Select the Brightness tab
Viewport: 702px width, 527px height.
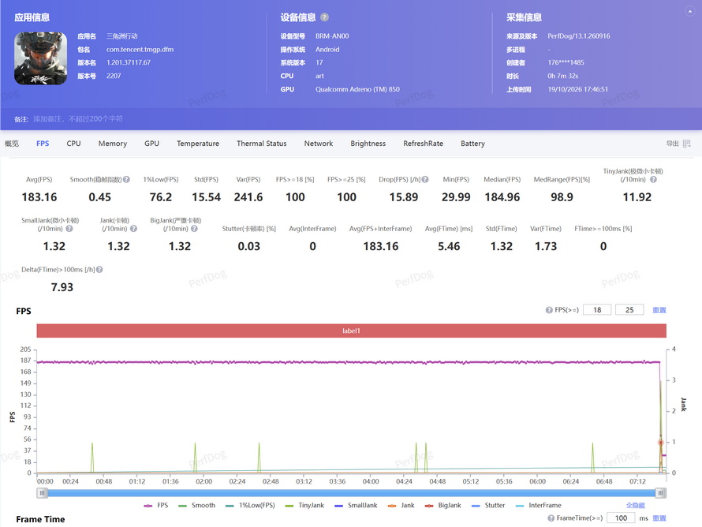368,144
